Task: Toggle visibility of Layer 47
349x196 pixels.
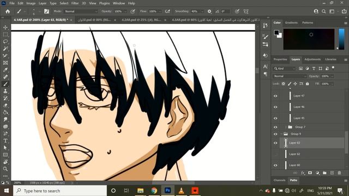Action: 275,96
